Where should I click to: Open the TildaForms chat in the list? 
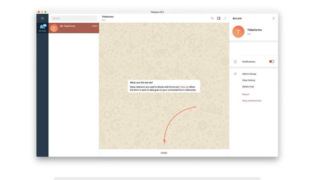[74, 28]
